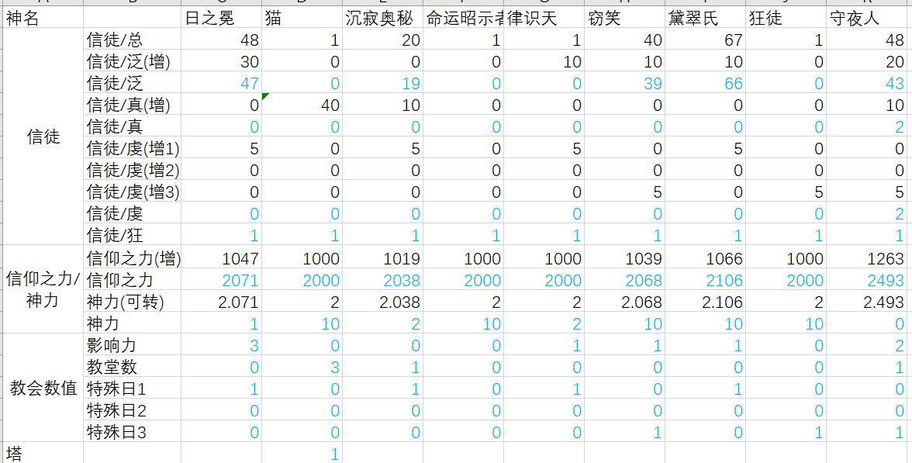Select the 信徒/总 row label
This screenshot has width=912, height=463.
point(132,40)
